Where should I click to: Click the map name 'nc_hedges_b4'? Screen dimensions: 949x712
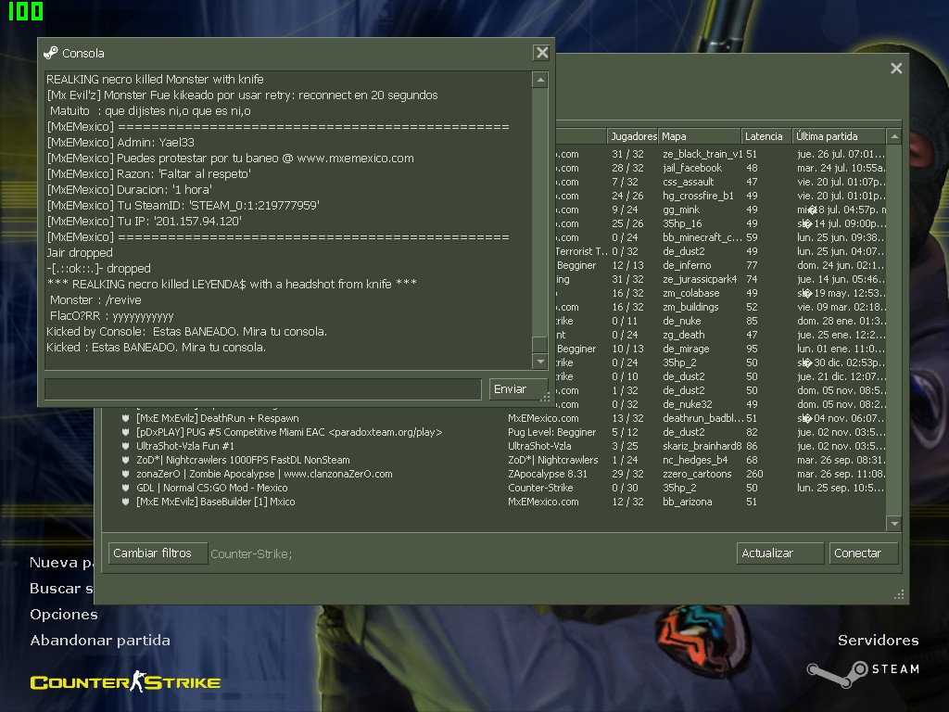point(695,460)
